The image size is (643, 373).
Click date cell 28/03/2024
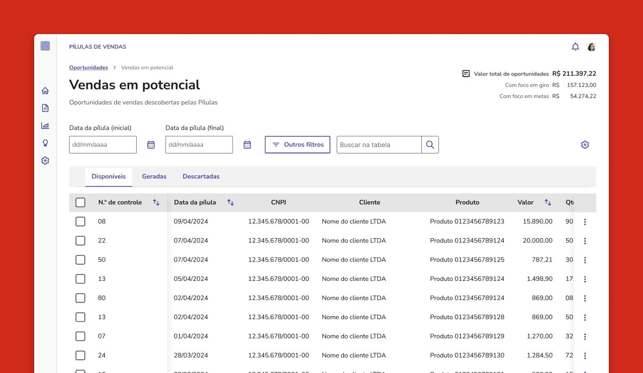pos(191,356)
